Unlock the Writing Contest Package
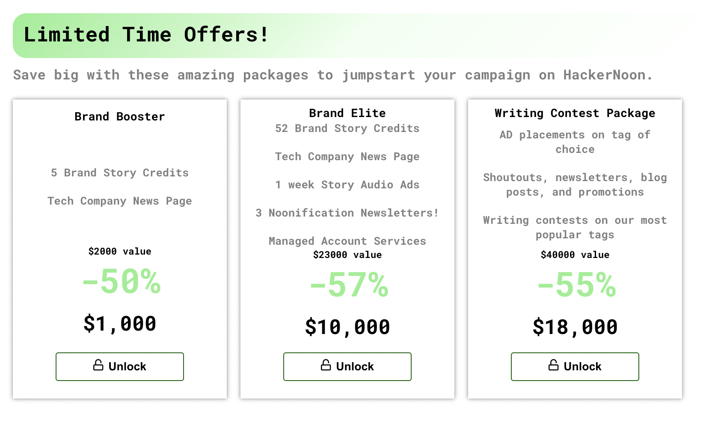The width and height of the screenshot is (712, 422). point(575,366)
